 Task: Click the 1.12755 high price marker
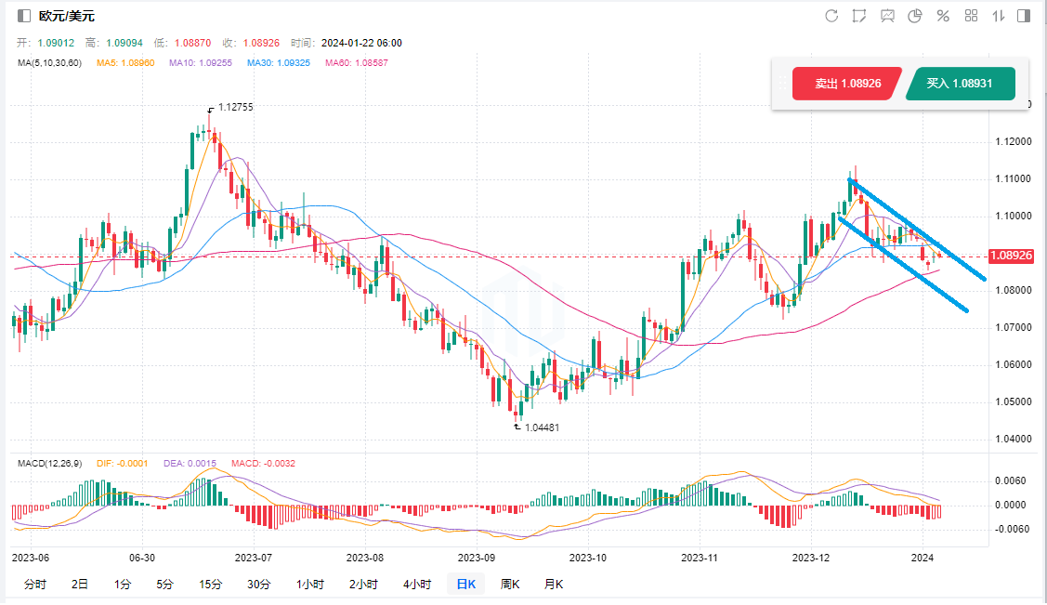(x=234, y=107)
